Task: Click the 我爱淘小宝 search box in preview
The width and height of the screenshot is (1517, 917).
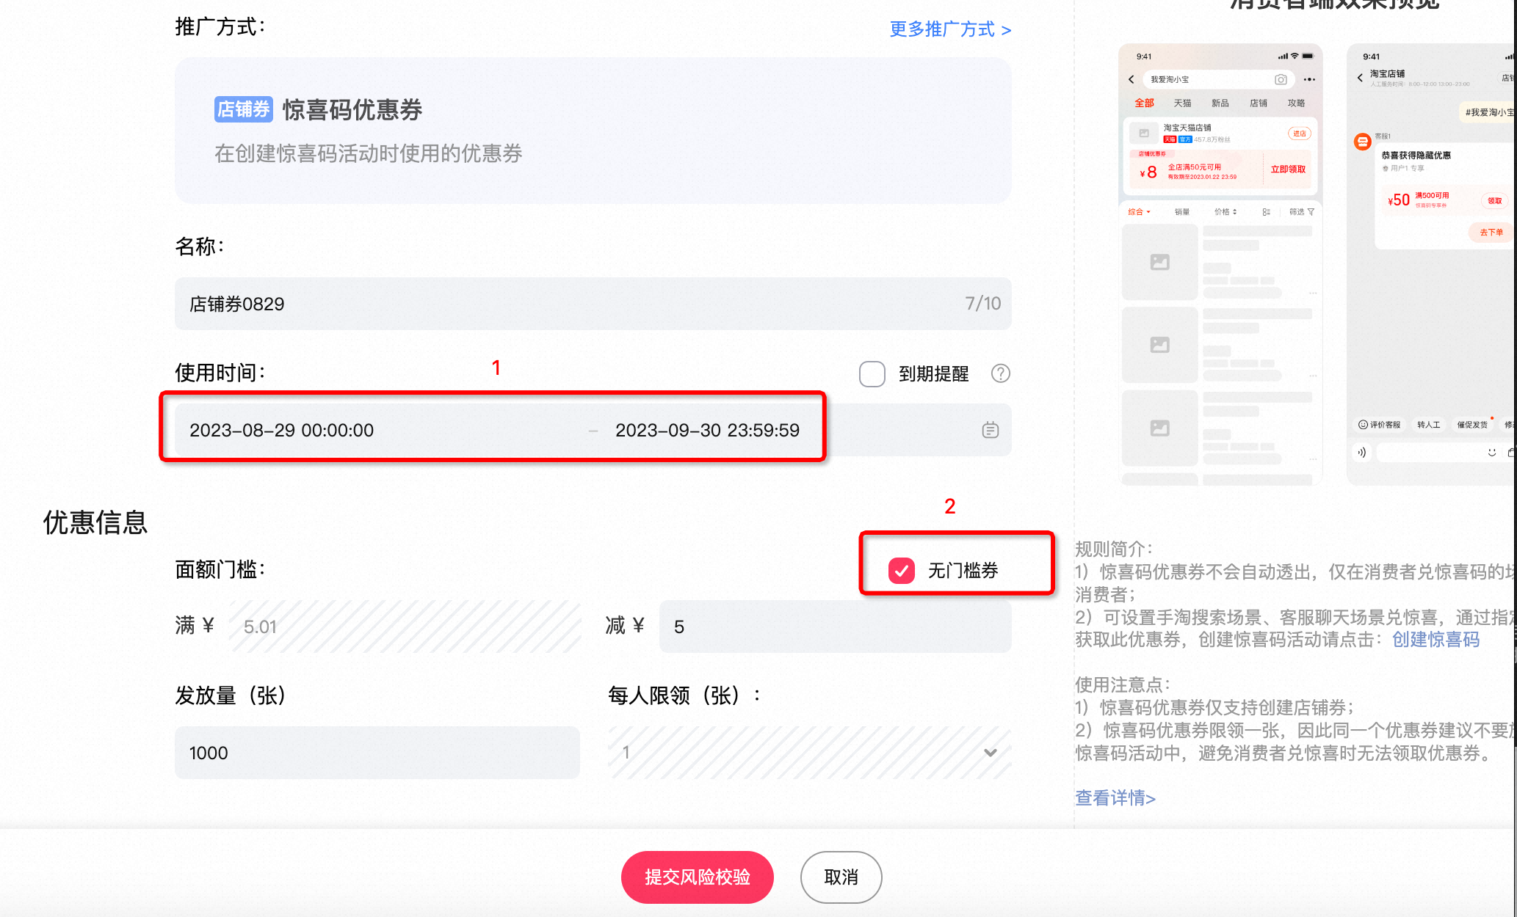Action: (x=1219, y=79)
